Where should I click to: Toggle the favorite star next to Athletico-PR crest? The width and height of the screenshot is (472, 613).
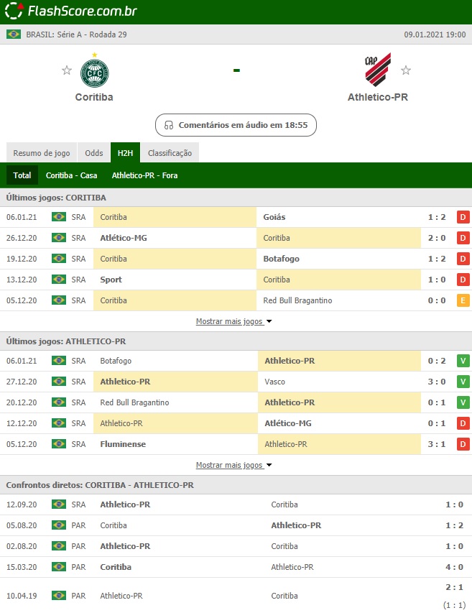pyautogui.click(x=406, y=70)
